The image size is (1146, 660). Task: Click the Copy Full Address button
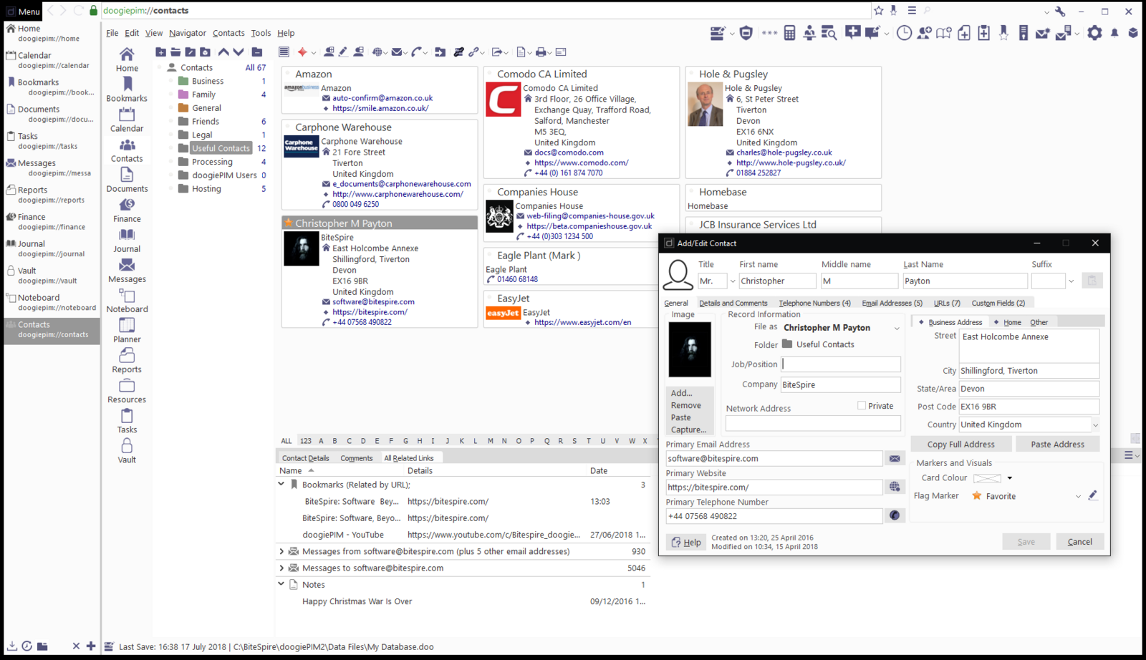point(960,444)
